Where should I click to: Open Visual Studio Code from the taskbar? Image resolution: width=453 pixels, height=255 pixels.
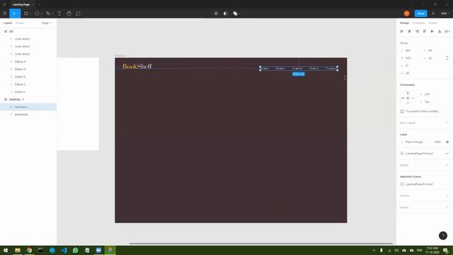click(x=64, y=250)
